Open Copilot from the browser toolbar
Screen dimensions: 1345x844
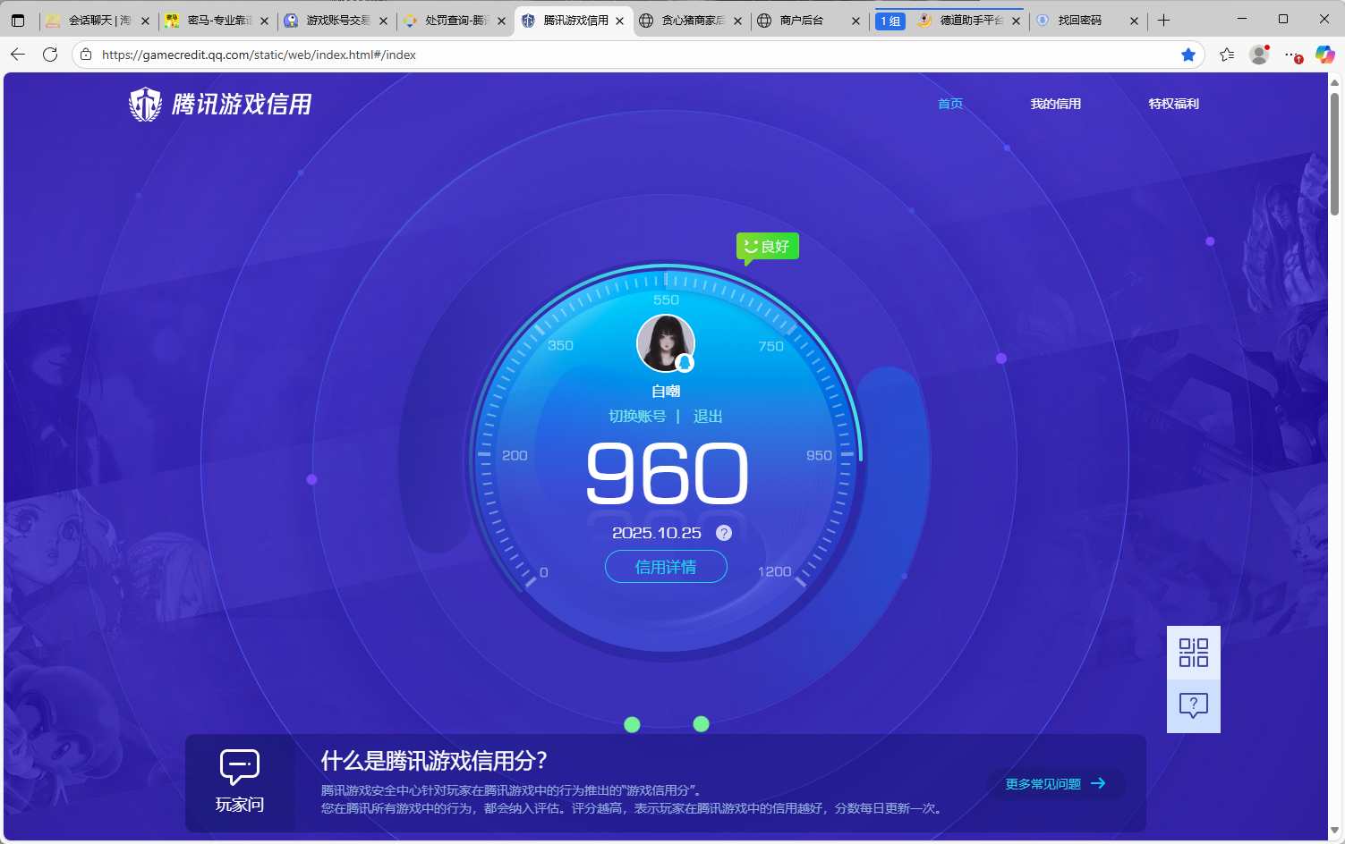(x=1324, y=55)
